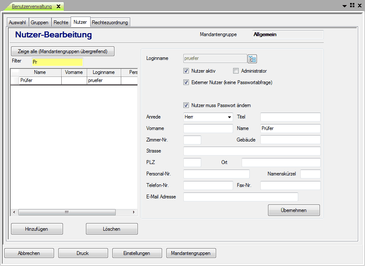Viewport: 365px width, 266px height.
Task: Click the right scroll arrow of user list
Action: click(134, 212)
